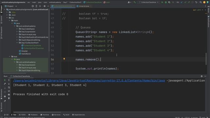Toggle Pull Requests side tool window
The image size is (210, 118).
[x=1, y=33]
